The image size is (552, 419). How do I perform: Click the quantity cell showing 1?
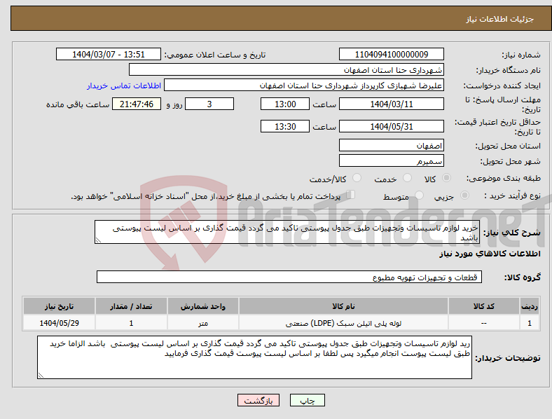131,323
